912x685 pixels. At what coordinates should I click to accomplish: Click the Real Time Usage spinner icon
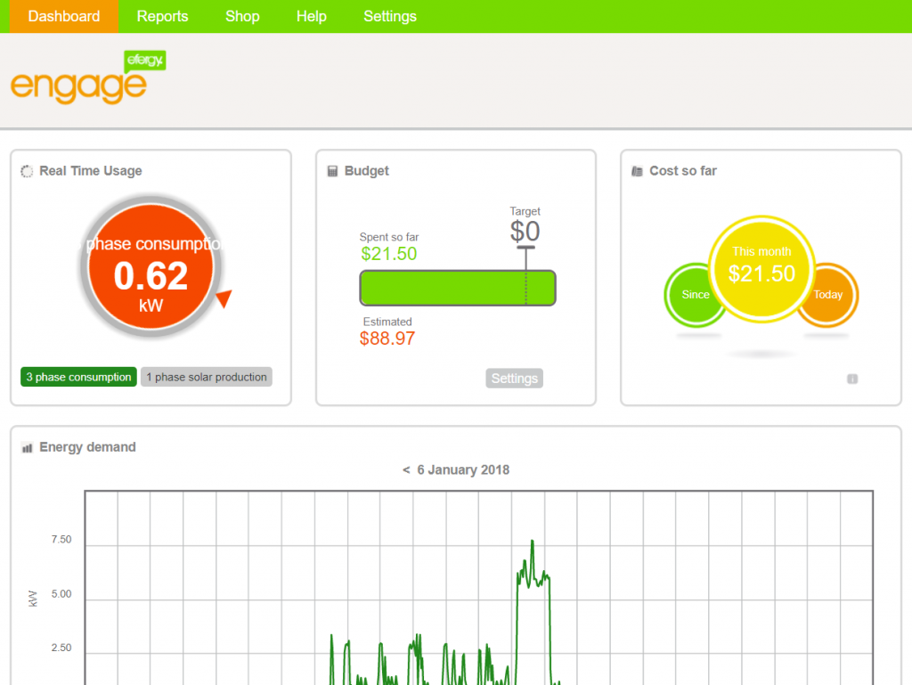27,171
